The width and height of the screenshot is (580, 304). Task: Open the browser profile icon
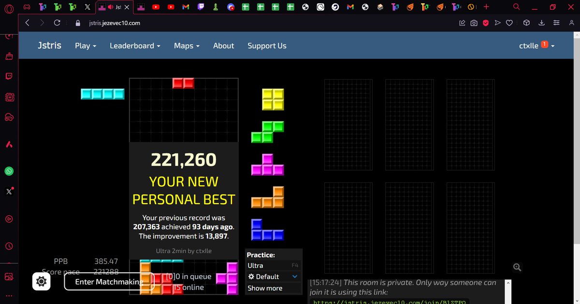tap(571, 23)
